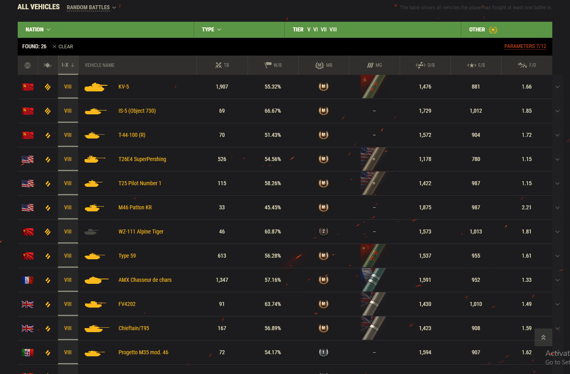Toggle tier V filter
Screen dimensions: 570x374
(309, 30)
